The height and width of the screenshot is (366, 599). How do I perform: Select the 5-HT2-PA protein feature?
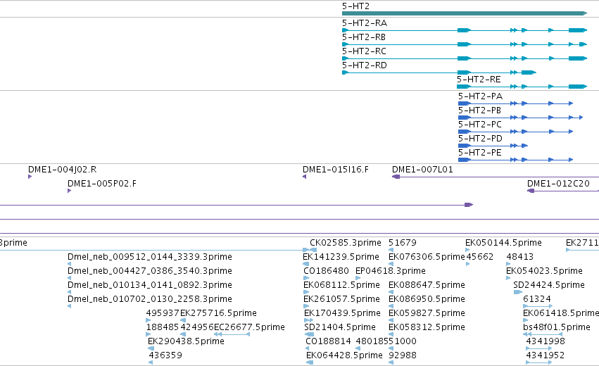pyautogui.click(x=515, y=103)
